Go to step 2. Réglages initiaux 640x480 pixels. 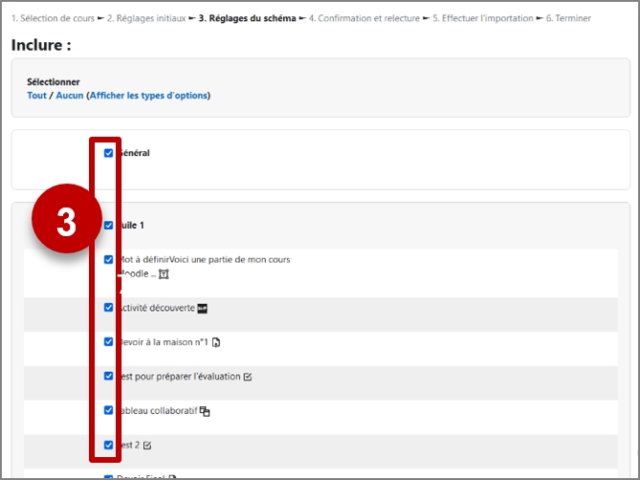coord(146,18)
